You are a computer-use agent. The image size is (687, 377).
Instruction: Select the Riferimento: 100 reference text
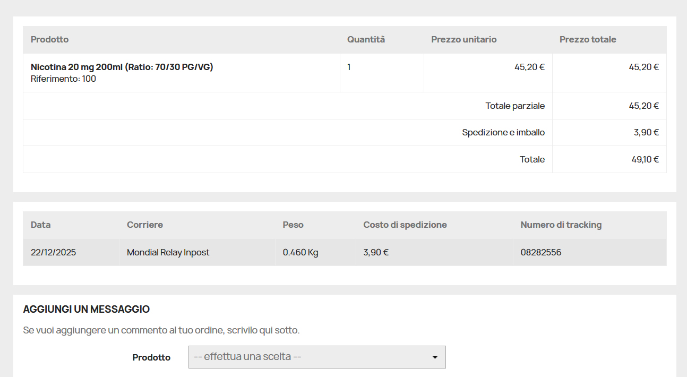point(64,79)
